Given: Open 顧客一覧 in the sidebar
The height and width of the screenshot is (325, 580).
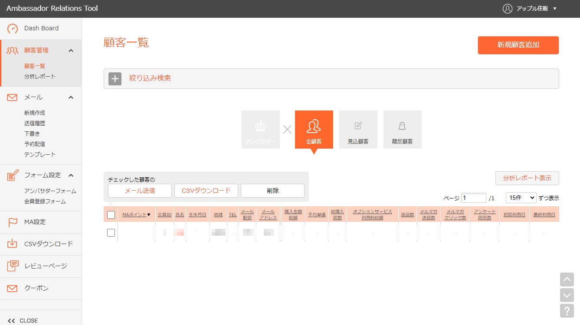Looking at the screenshot, I should (x=35, y=66).
